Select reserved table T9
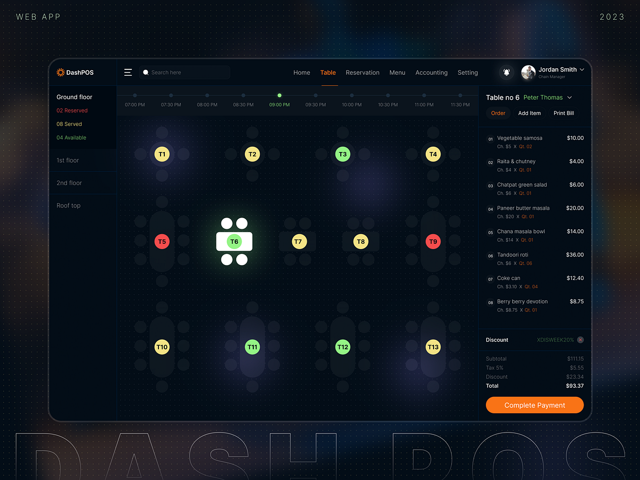The width and height of the screenshot is (640, 480). pyautogui.click(x=433, y=241)
